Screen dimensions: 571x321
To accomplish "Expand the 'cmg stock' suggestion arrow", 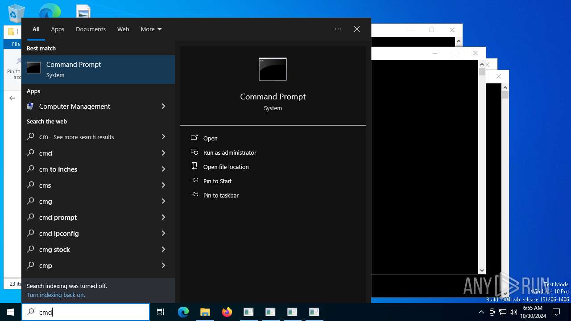I will point(163,249).
